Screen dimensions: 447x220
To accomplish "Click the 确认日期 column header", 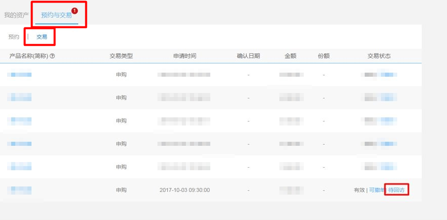I will [248, 56].
